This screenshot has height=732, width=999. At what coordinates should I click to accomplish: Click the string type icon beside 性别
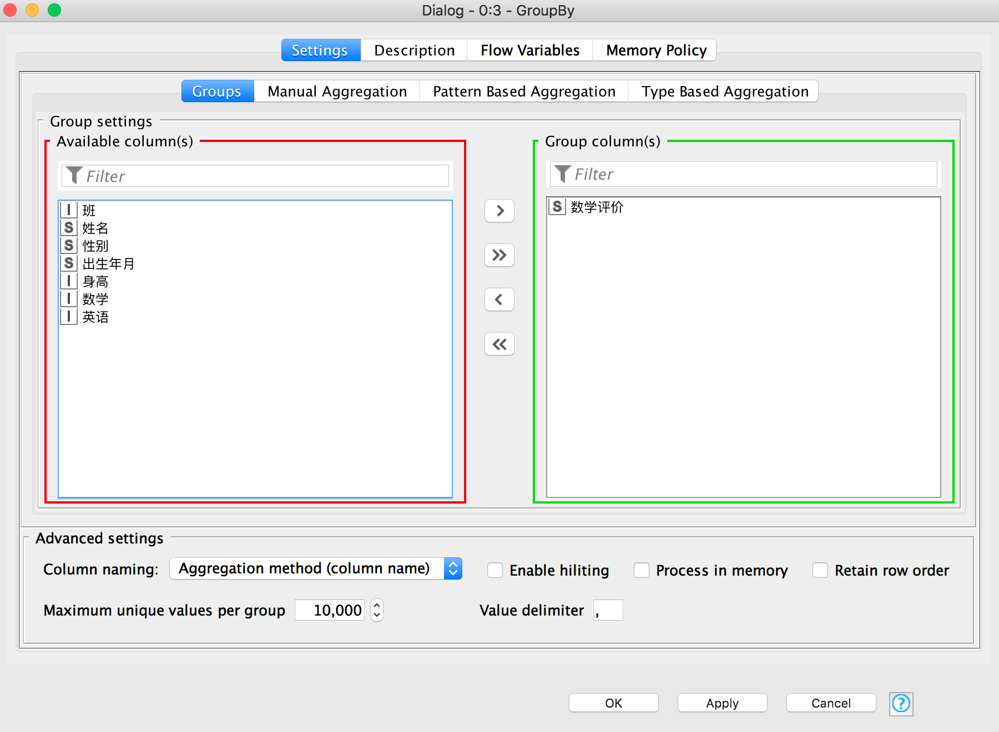[68, 246]
